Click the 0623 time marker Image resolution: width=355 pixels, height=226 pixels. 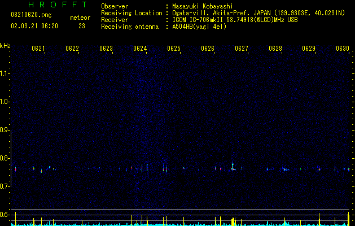tap(106, 49)
